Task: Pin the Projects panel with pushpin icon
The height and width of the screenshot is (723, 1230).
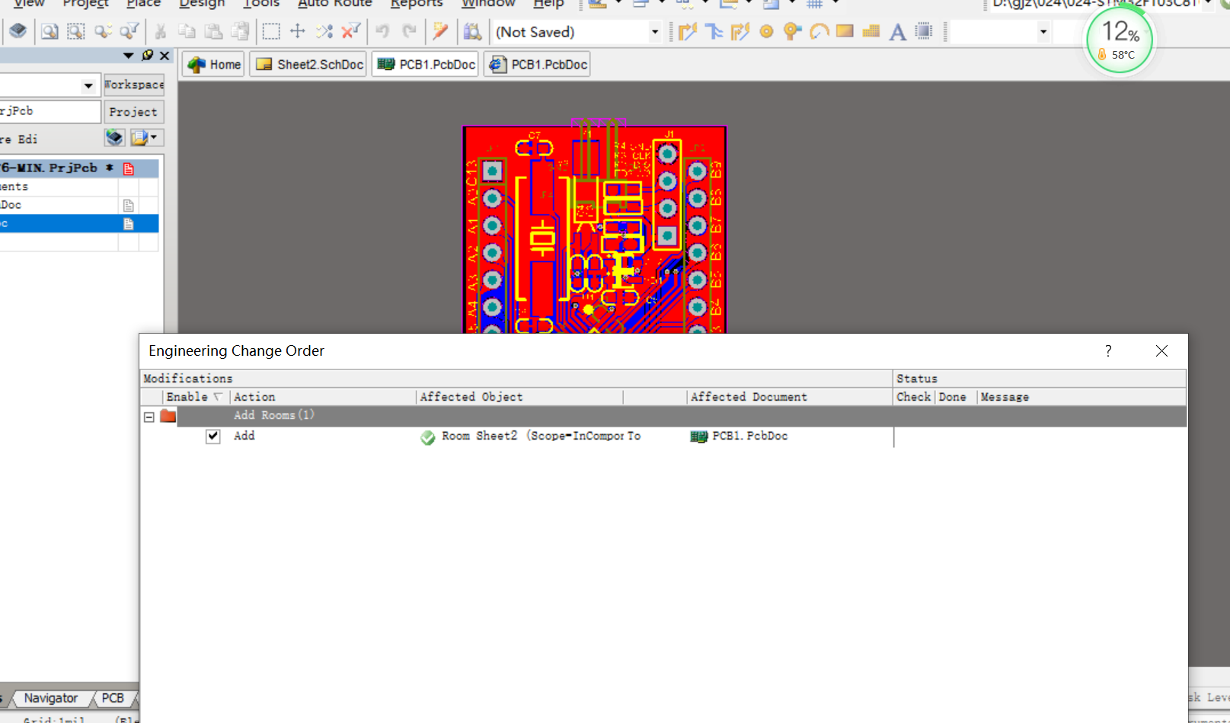Action: tap(147, 56)
